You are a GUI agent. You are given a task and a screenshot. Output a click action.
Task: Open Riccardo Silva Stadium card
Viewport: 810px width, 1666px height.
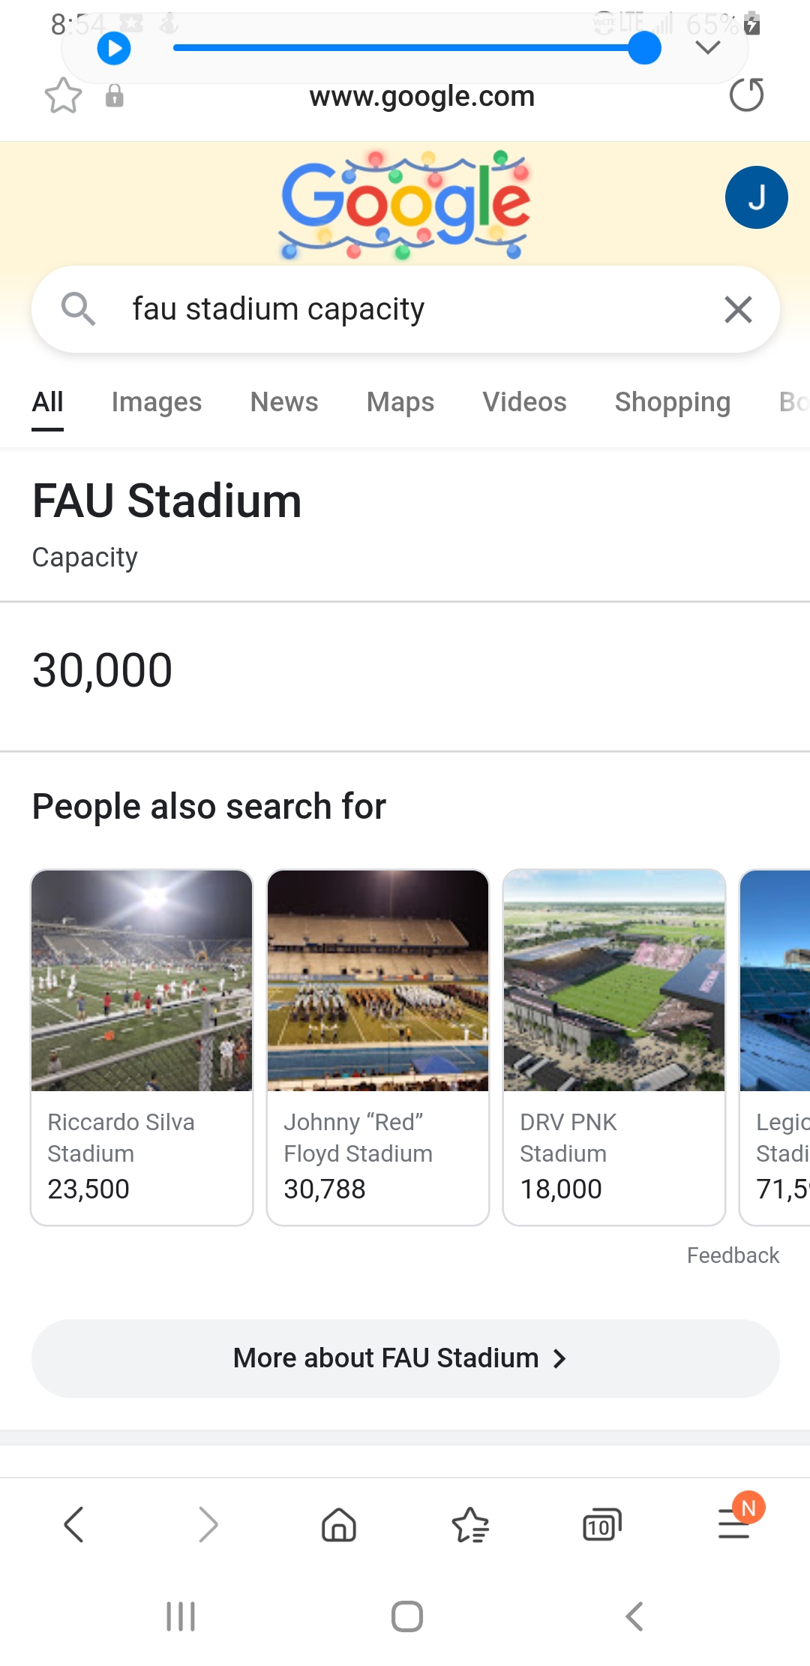click(142, 1047)
